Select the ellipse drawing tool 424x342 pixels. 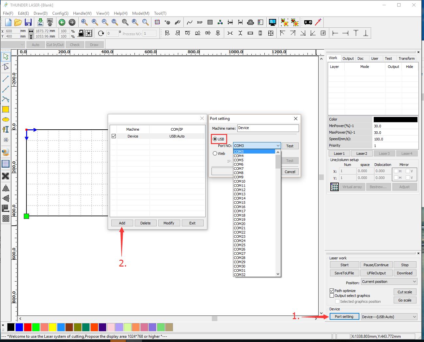(6, 120)
